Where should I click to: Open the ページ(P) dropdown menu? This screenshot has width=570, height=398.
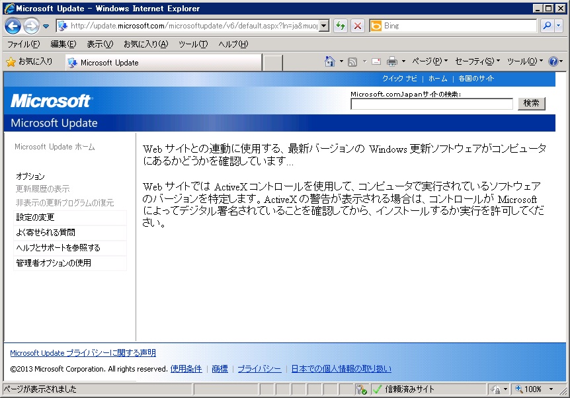[429, 61]
